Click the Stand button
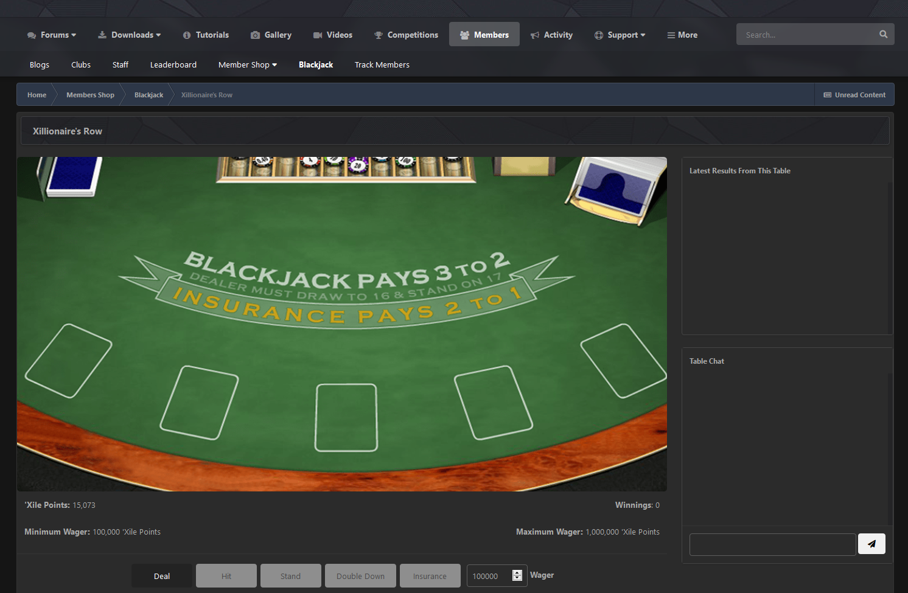Image resolution: width=908 pixels, height=593 pixels. pos(291,576)
